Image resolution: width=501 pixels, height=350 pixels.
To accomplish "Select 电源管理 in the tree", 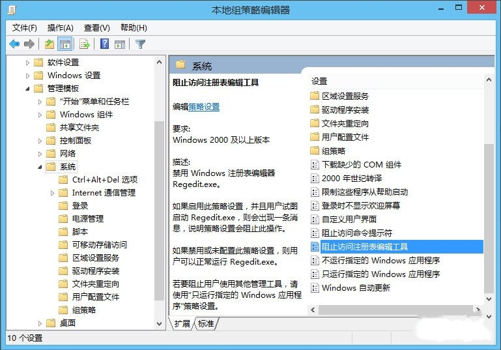I will [x=87, y=219].
